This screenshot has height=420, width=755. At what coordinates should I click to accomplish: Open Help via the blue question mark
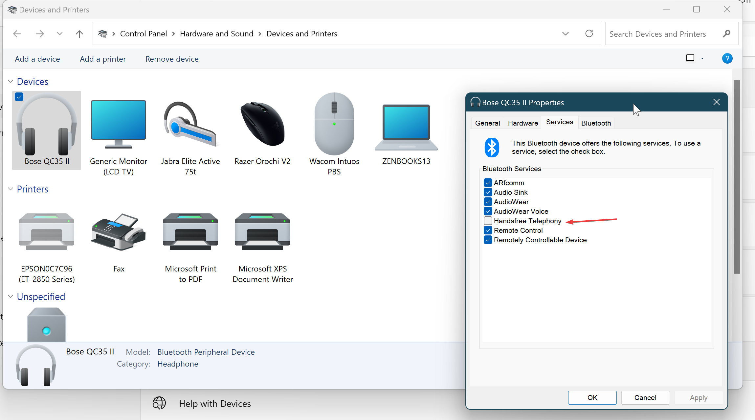[727, 58]
